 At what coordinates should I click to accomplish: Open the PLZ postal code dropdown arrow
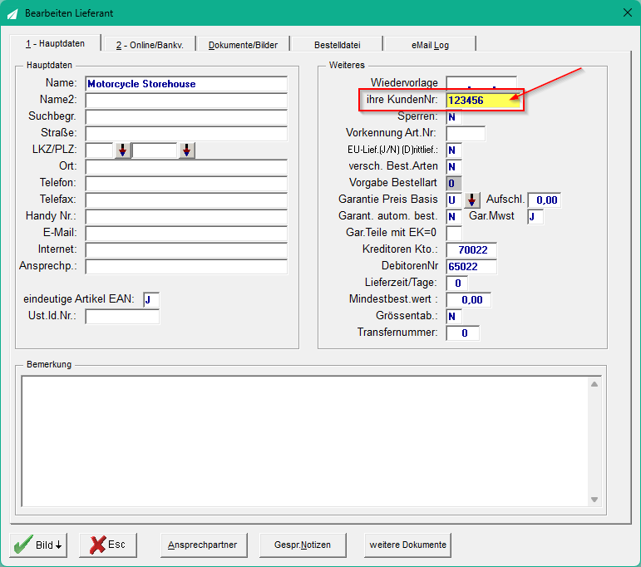186,150
